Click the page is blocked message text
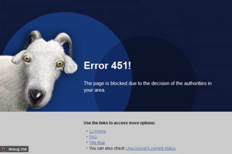232x154 pixels. click(147, 87)
